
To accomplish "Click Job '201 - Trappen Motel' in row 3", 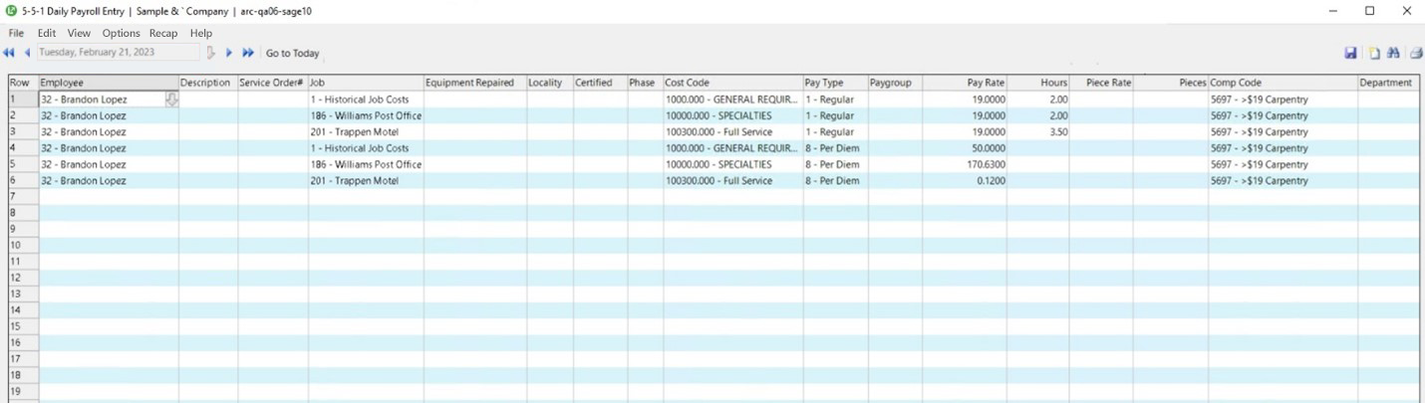I will (x=366, y=132).
